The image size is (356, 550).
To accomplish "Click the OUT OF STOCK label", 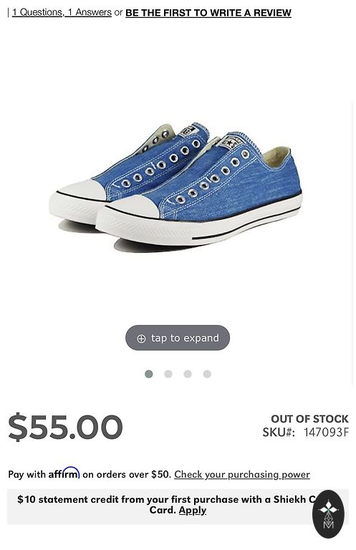I will tap(309, 419).
